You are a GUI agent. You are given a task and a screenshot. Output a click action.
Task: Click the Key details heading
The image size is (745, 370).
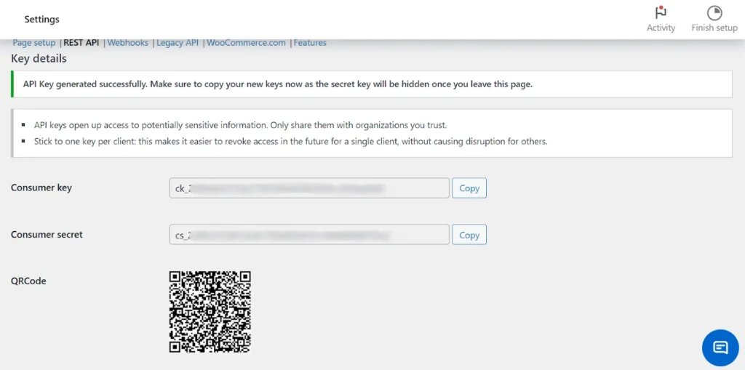(x=39, y=59)
